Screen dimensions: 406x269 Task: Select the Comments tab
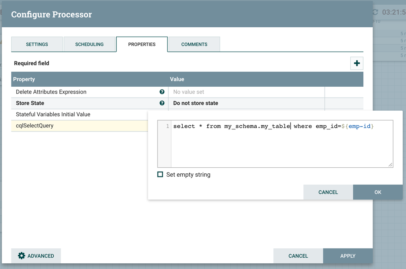click(194, 44)
